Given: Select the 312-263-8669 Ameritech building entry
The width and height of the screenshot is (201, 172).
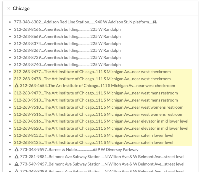Looking at the screenshot, I should tap(67, 36).
